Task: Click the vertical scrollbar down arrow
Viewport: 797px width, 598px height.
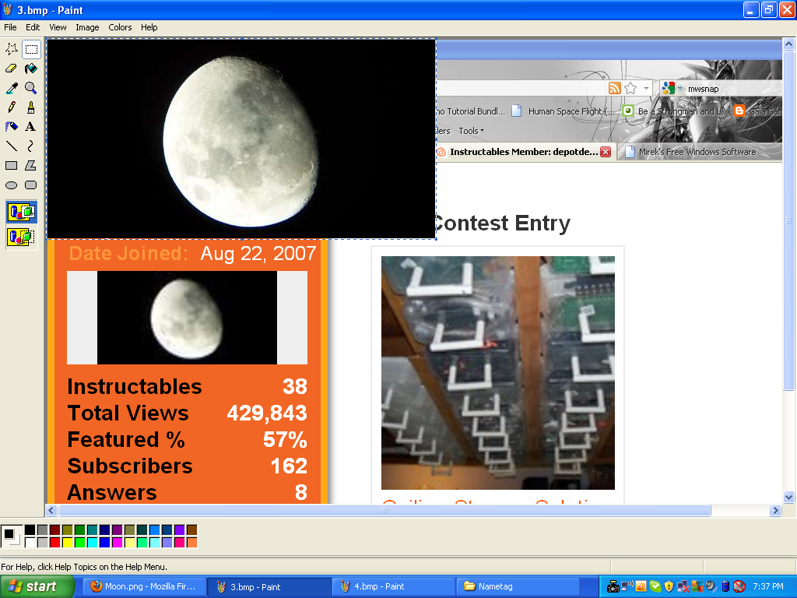Action: click(788, 497)
